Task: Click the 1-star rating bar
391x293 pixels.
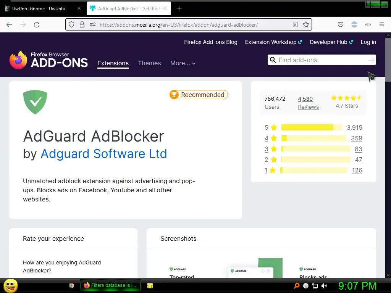Action: [x=314, y=171]
